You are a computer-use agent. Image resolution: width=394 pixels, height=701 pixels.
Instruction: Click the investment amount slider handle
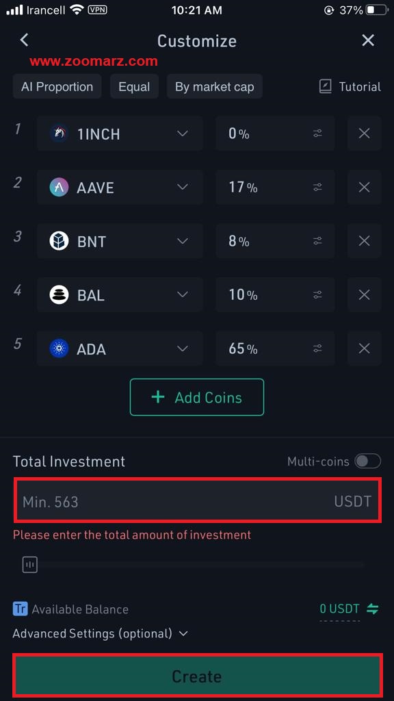click(30, 565)
